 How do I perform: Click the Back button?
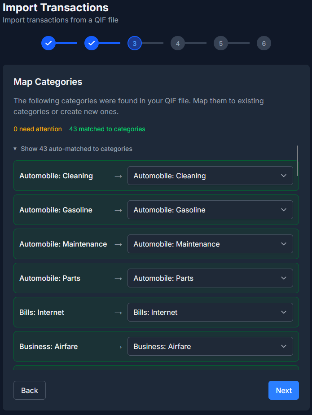30,390
